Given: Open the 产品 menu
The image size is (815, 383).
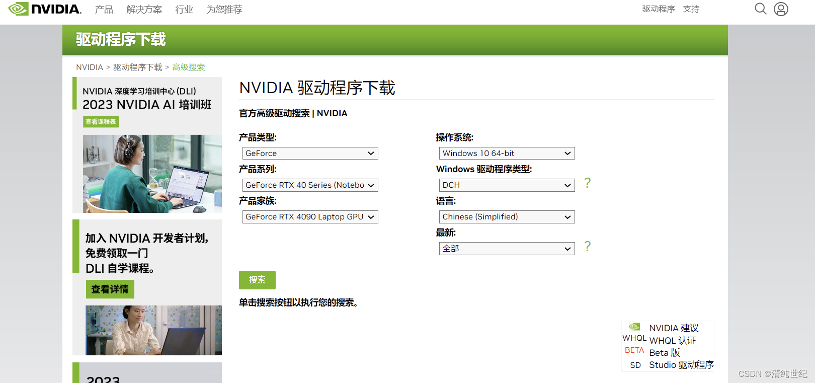Looking at the screenshot, I should (x=104, y=9).
